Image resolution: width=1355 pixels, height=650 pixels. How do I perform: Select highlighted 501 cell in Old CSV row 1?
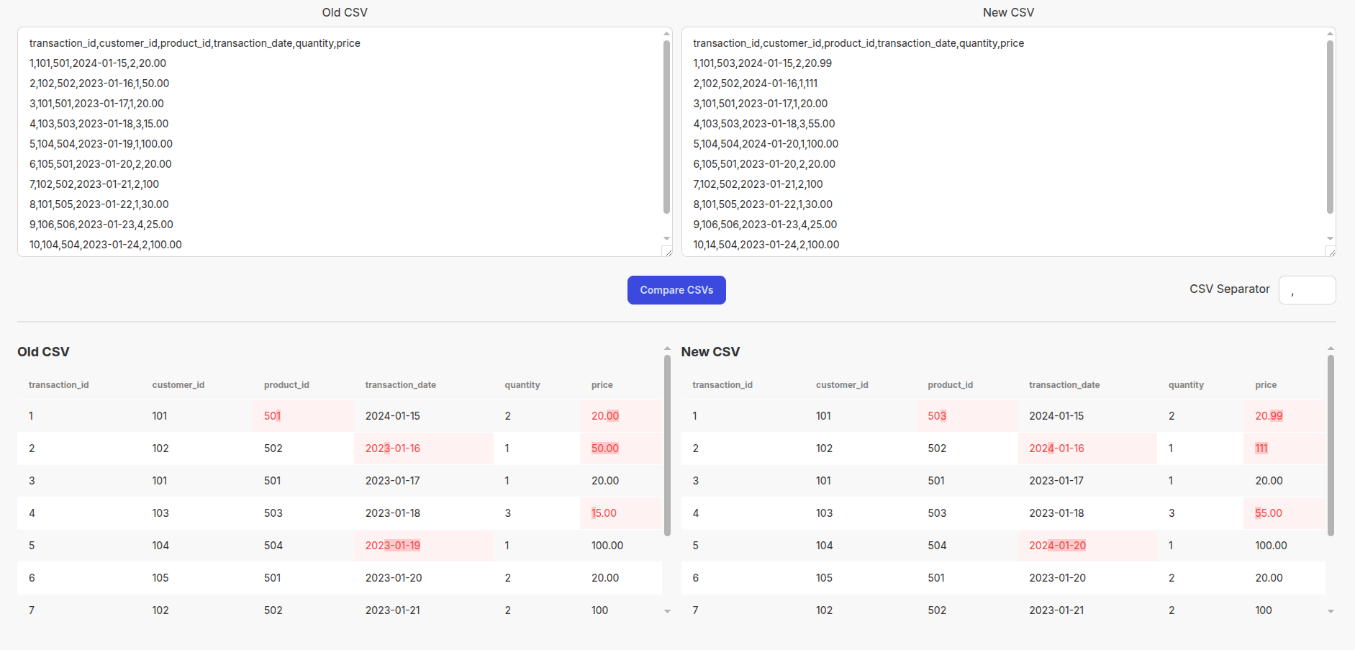(303, 416)
